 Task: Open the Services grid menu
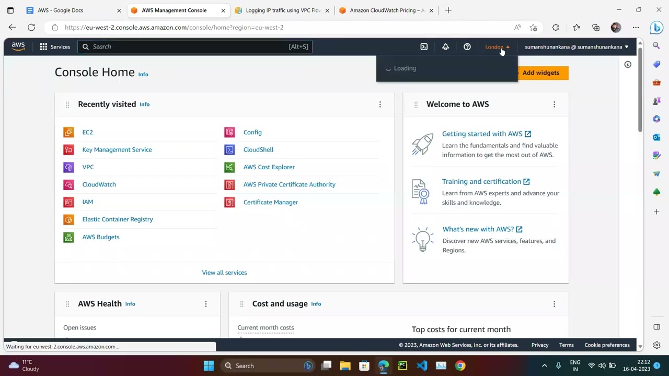pos(55,46)
